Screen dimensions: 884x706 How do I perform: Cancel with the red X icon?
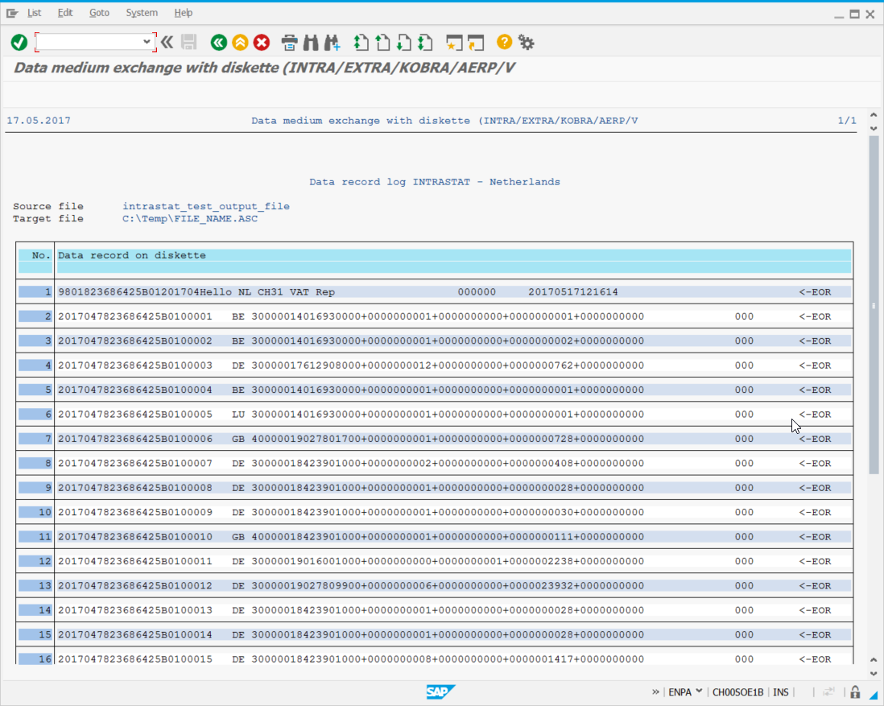262,43
